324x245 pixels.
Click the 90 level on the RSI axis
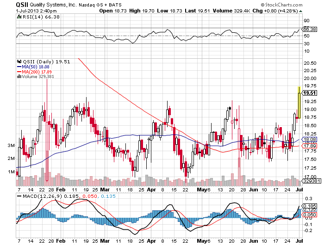pos(306,20)
